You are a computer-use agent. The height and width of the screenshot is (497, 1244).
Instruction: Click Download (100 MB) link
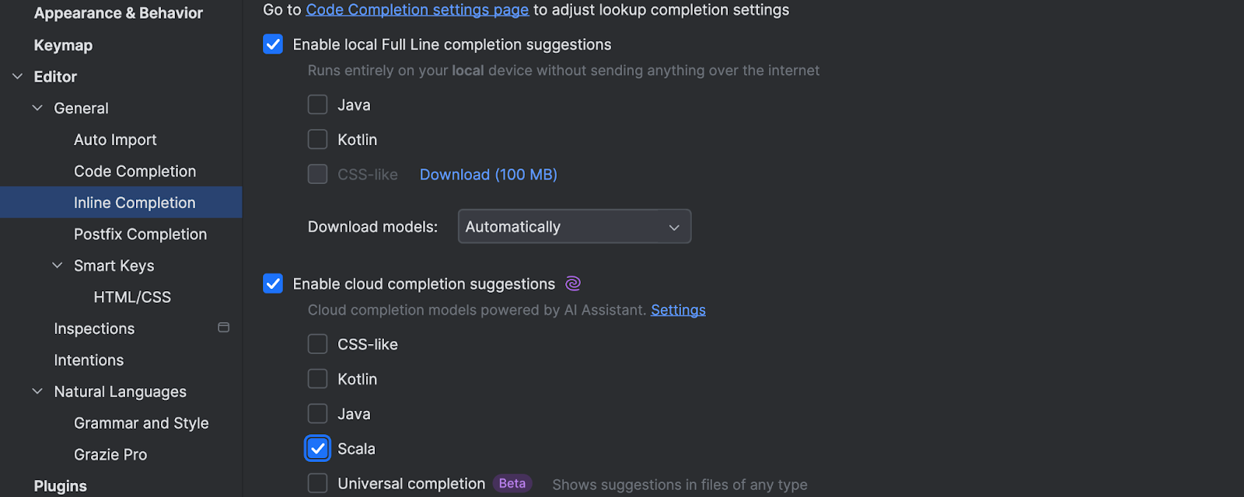pos(488,175)
